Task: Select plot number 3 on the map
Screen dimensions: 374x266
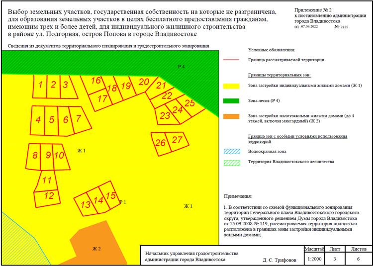Action: 67,87
